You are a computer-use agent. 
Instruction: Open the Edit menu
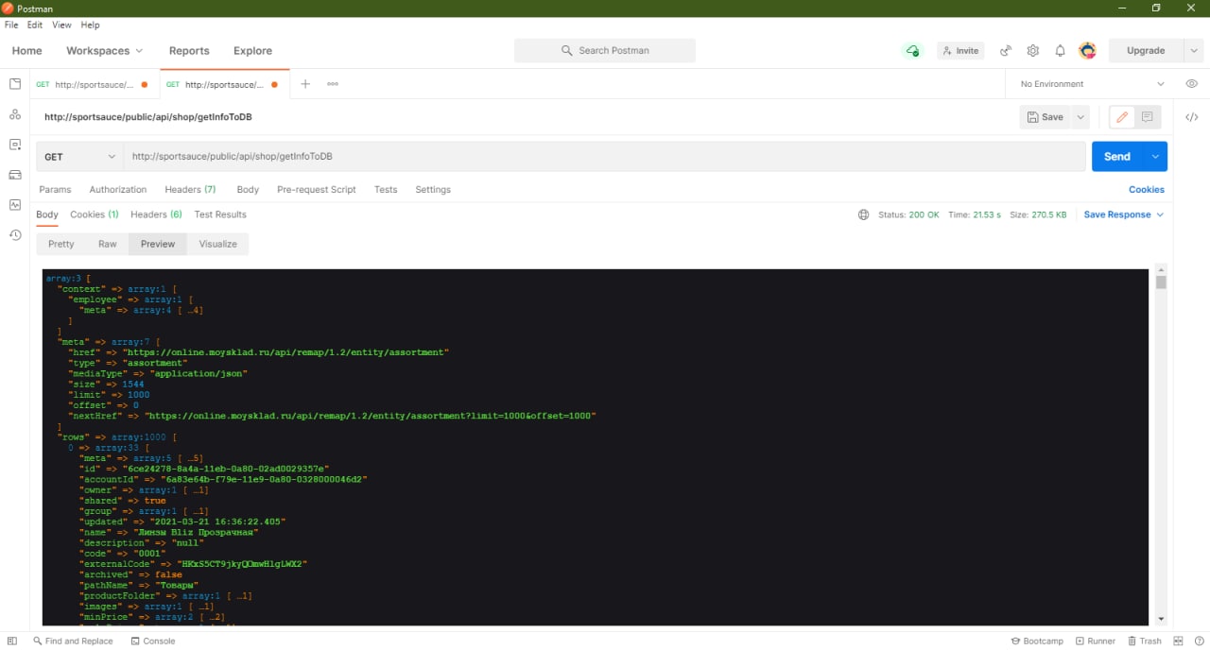(x=35, y=25)
